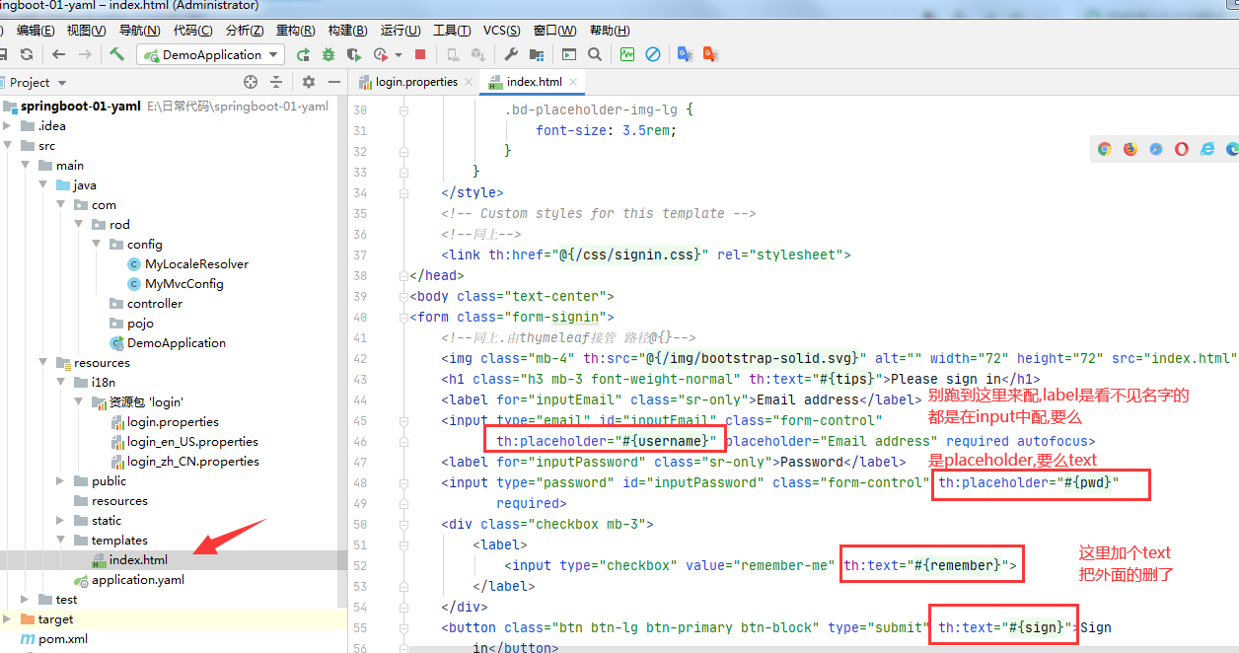
Task: Open the Google Translate plugin icon
Action: pyautogui.click(x=684, y=54)
